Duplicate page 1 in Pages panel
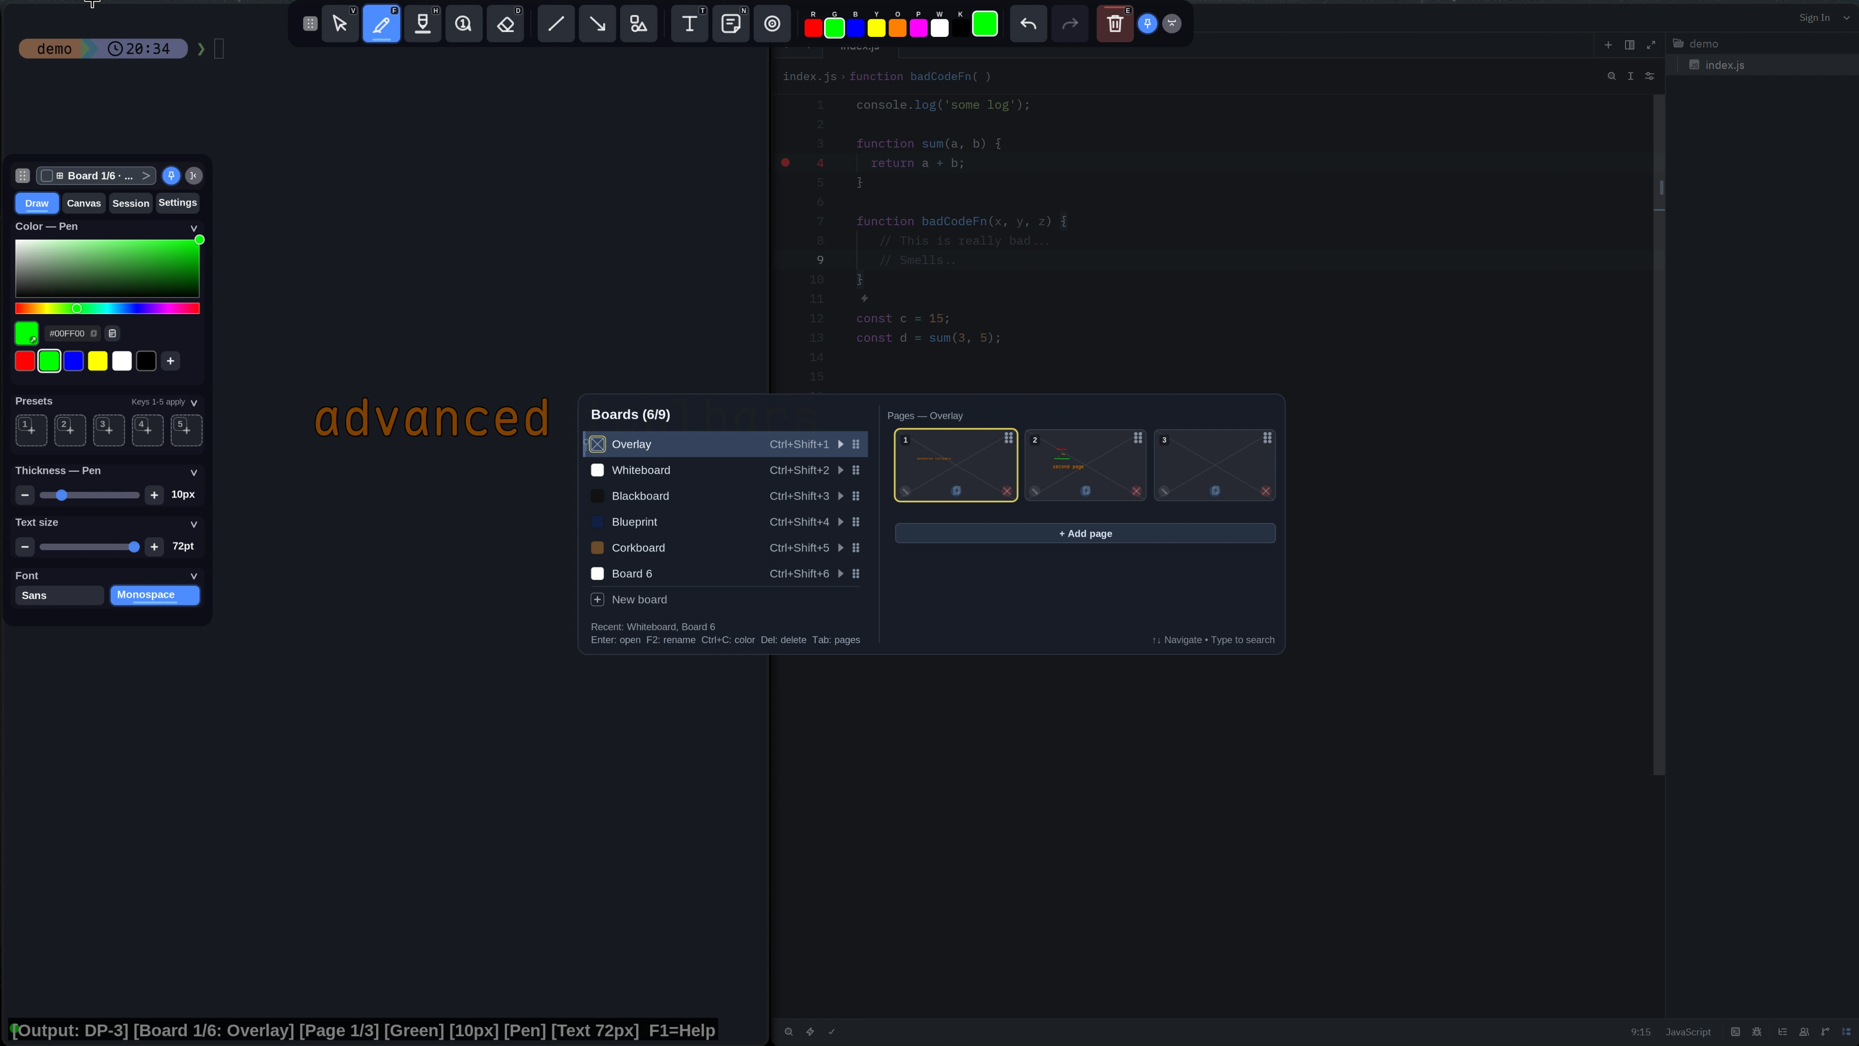Screen dimensions: 1859x1046 (956, 491)
